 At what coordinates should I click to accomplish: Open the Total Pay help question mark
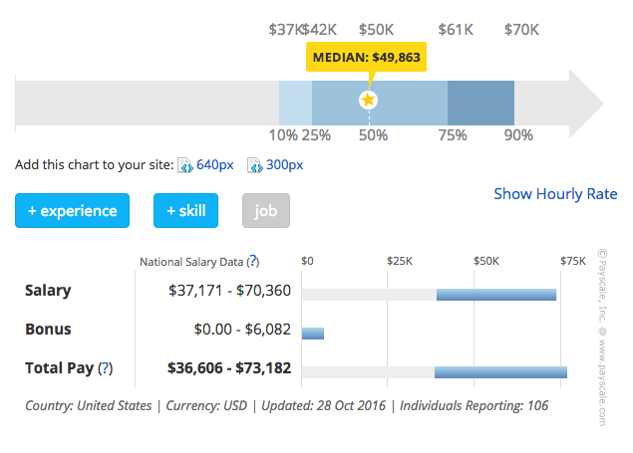point(106,368)
